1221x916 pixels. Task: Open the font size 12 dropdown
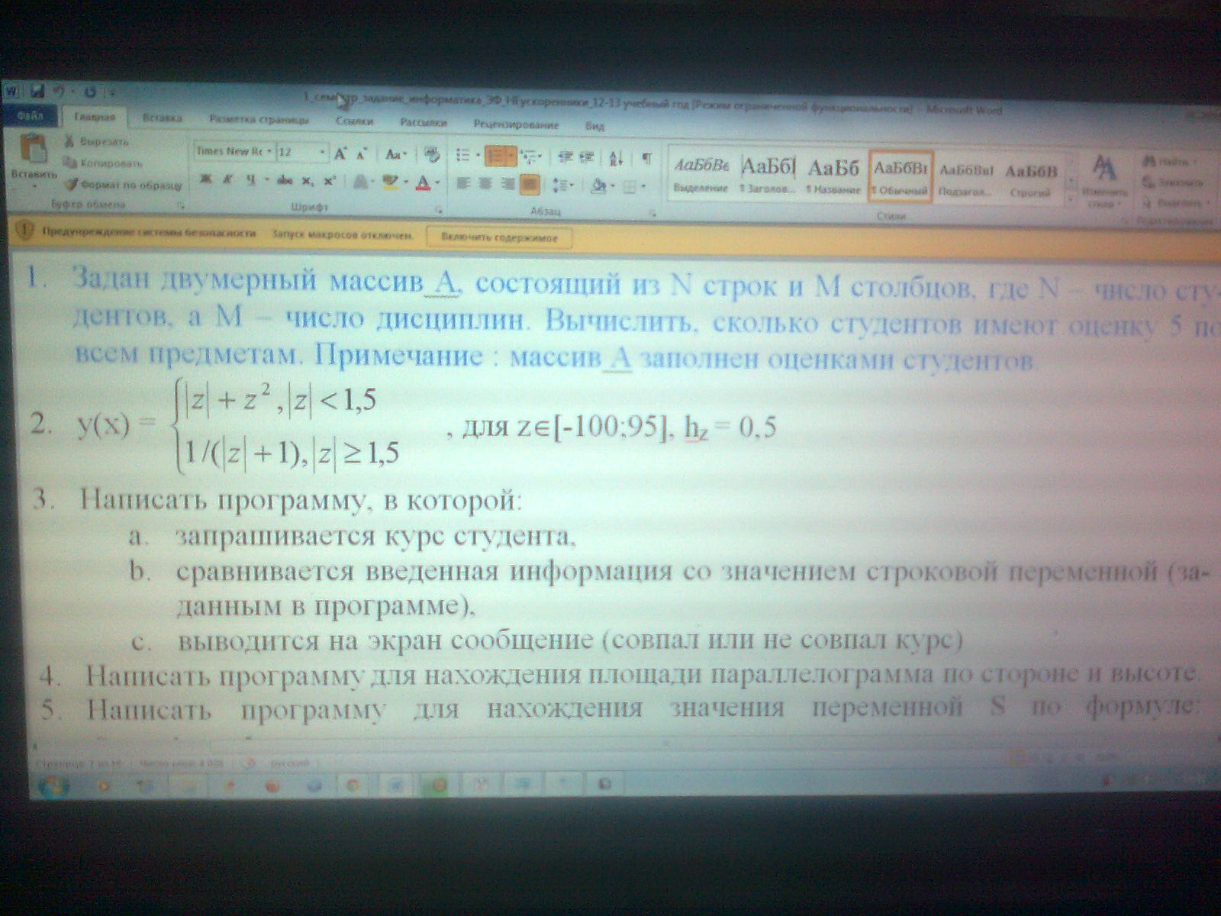point(322,153)
